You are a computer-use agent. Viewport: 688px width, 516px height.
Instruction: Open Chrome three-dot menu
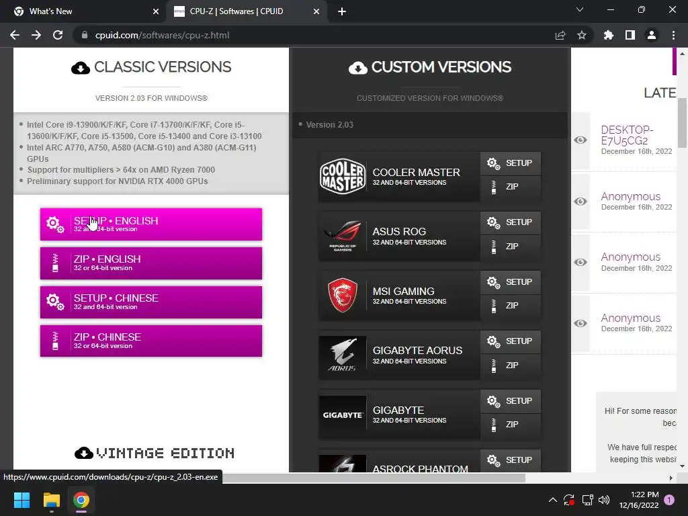[x=673, y=35]
